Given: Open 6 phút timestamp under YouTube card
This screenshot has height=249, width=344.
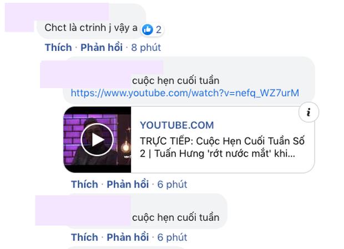Looking at the screenshot, I should tap(172, 184).
